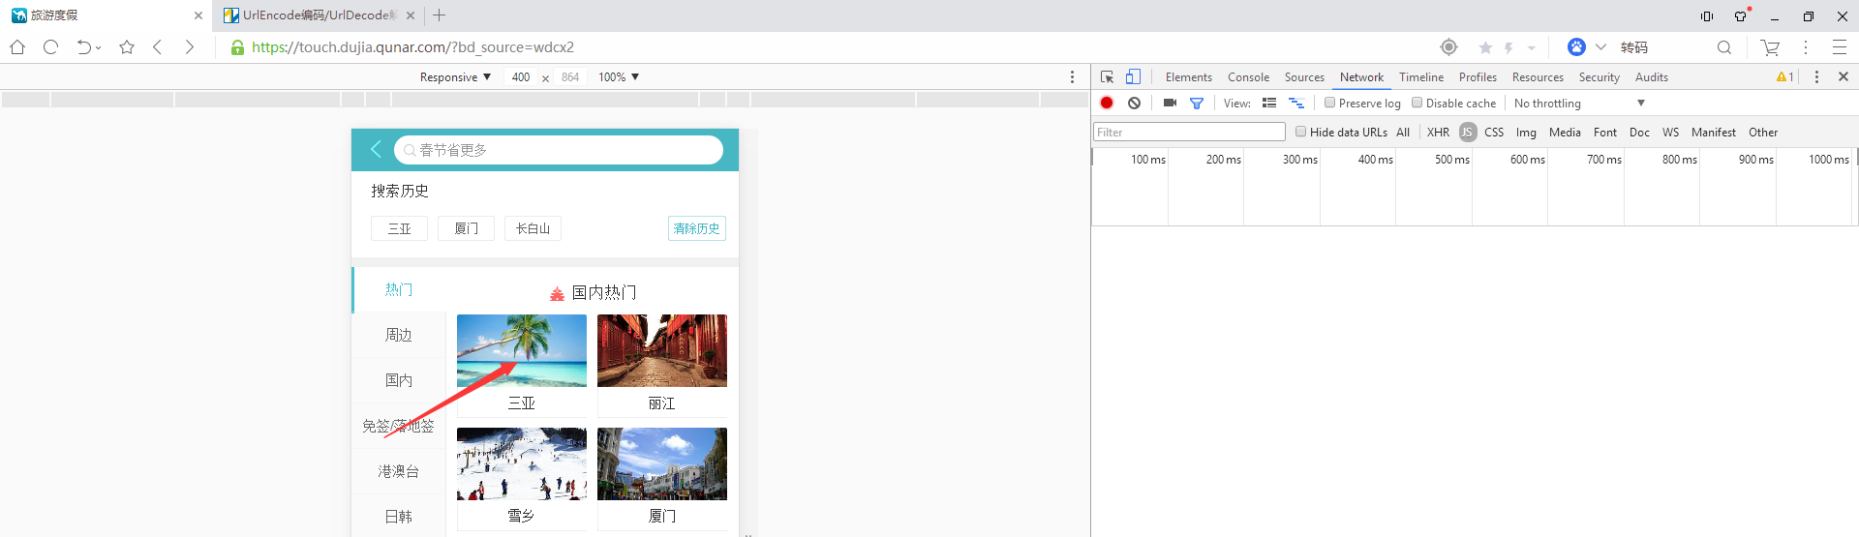Image resolution: width=1859 pixels, height=537 pixels.
Task: Stop recording network log
Action: 1107,103
